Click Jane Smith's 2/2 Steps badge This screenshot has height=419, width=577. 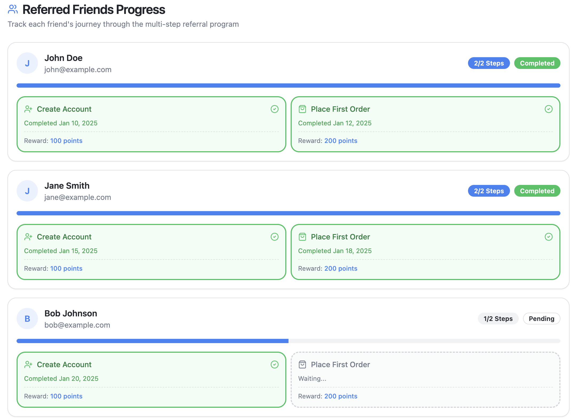coord(489,191)
